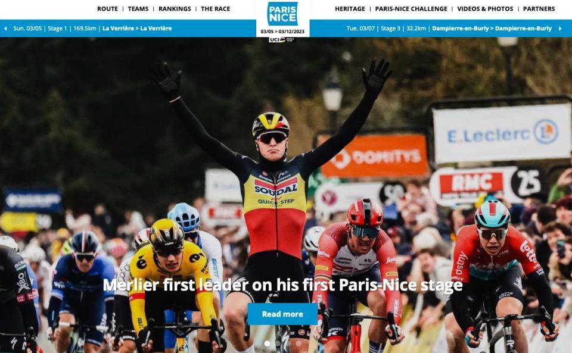This screenshot has width=572, height=353.
Task: Open the Route menu
Action: click(x=107, y=9)
